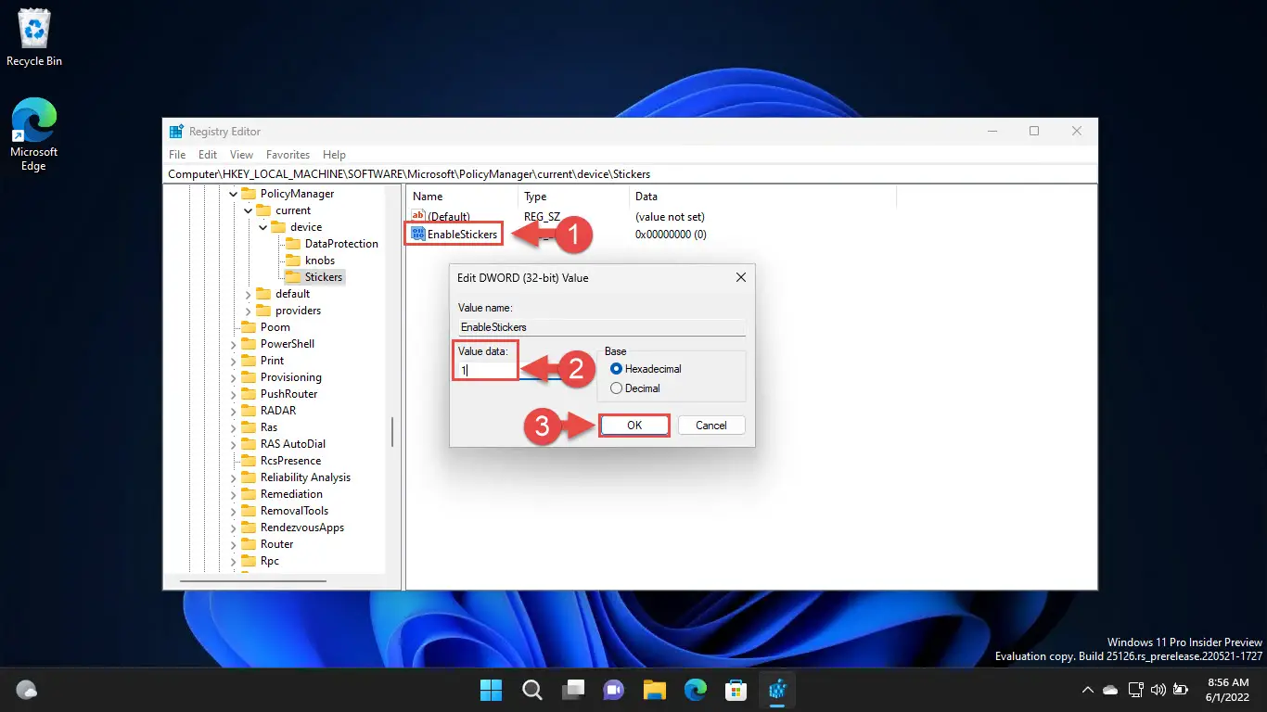Screen dimensions: 1267x712
Task: Collapse the device tree node
Action: (263, 227)
